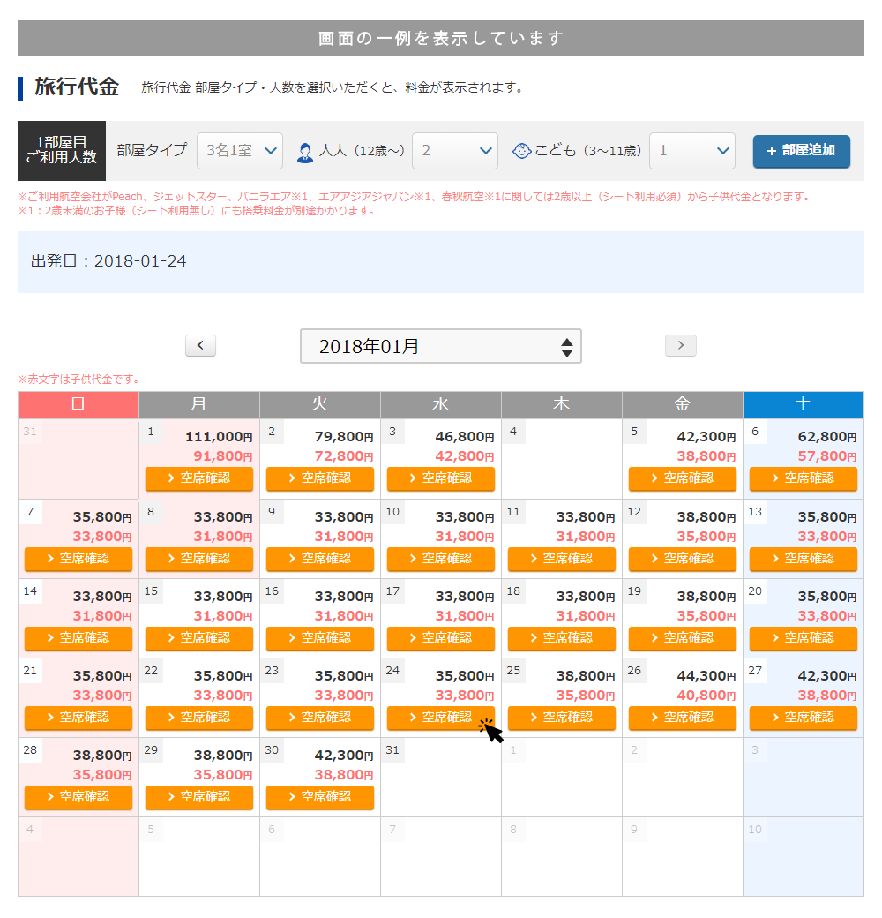Click the adult person icon
The image size is (882, 918).
(x=305, y=152)
